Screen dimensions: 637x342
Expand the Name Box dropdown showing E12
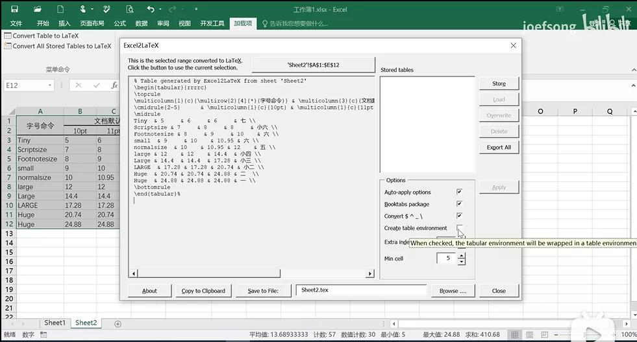coord(49,85)
